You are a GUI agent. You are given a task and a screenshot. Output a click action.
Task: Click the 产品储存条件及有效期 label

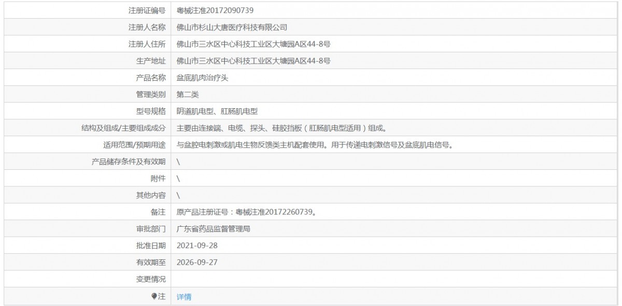[129, 162]
